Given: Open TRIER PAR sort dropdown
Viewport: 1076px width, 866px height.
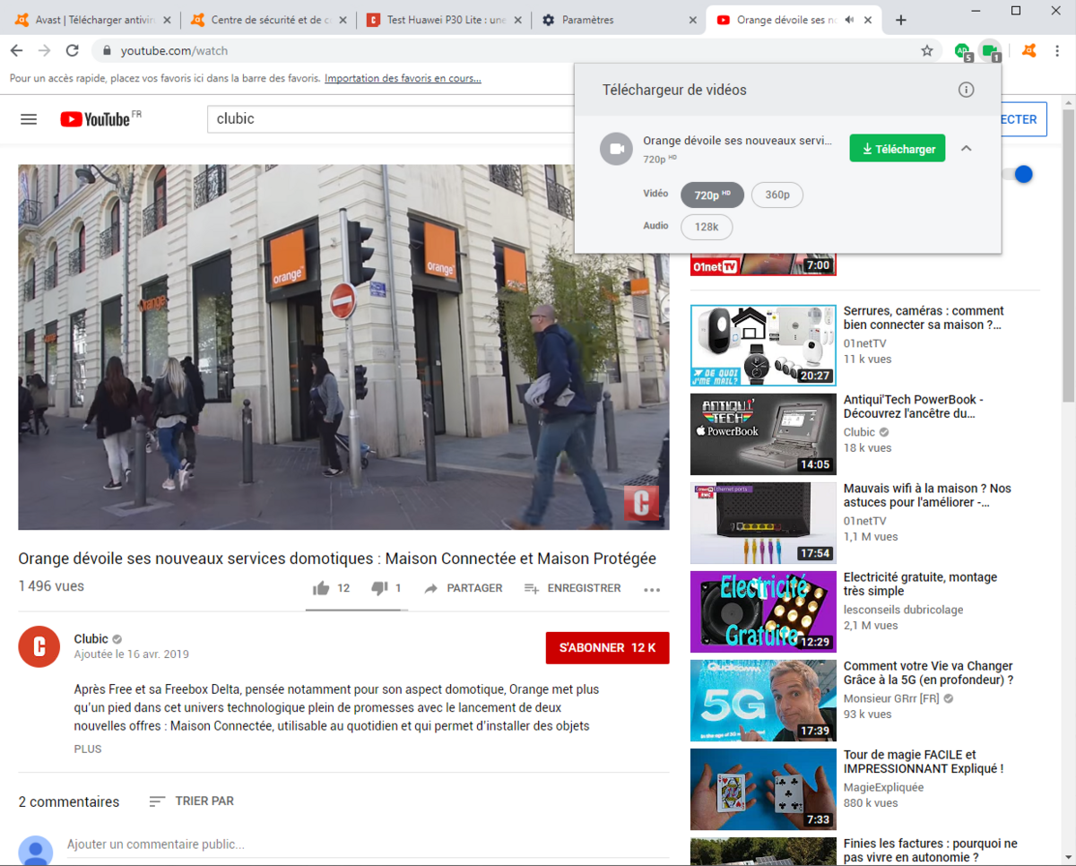Looking at the screenshot, I should pos(192,801).
